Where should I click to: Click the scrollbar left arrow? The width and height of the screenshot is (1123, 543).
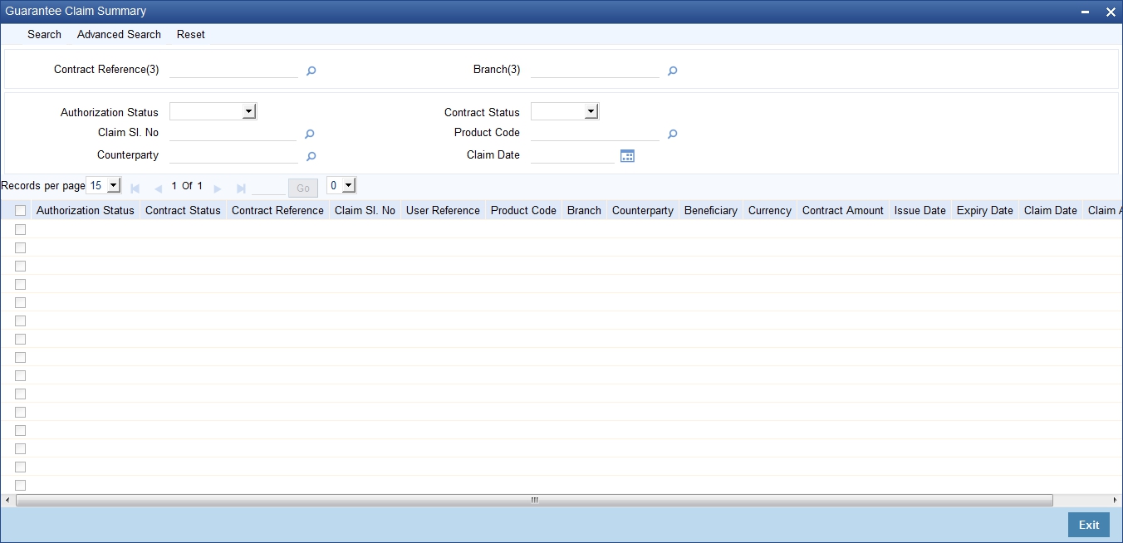pyautogui.click(x=7, y=501)
